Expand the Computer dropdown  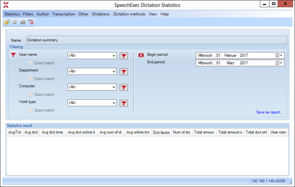[x=114, y=87]
